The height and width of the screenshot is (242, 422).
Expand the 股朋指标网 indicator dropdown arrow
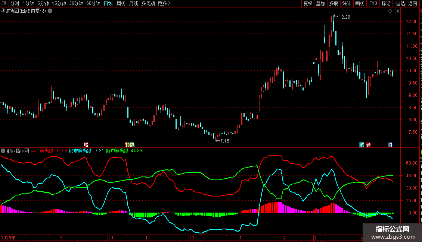tap(3, 151)
